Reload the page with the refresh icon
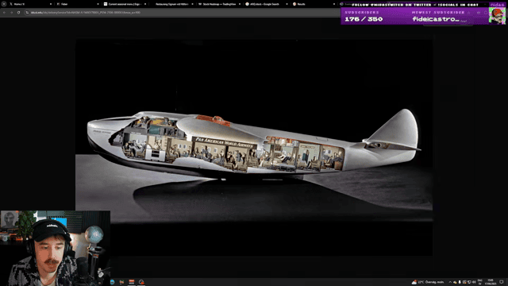Image resolution: width=508 pixels, height=286 pixels. tap(18, 13)
